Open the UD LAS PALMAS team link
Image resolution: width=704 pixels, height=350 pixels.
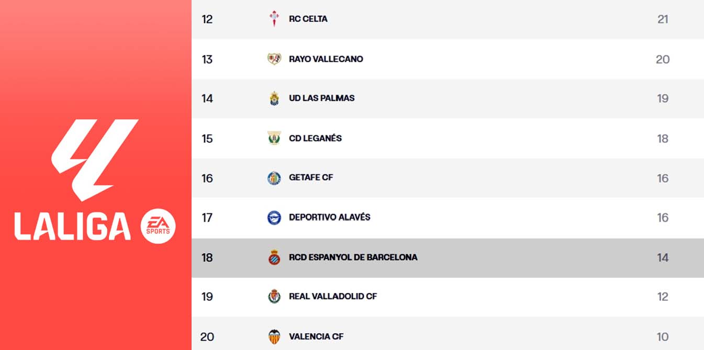tap(321, 98)
